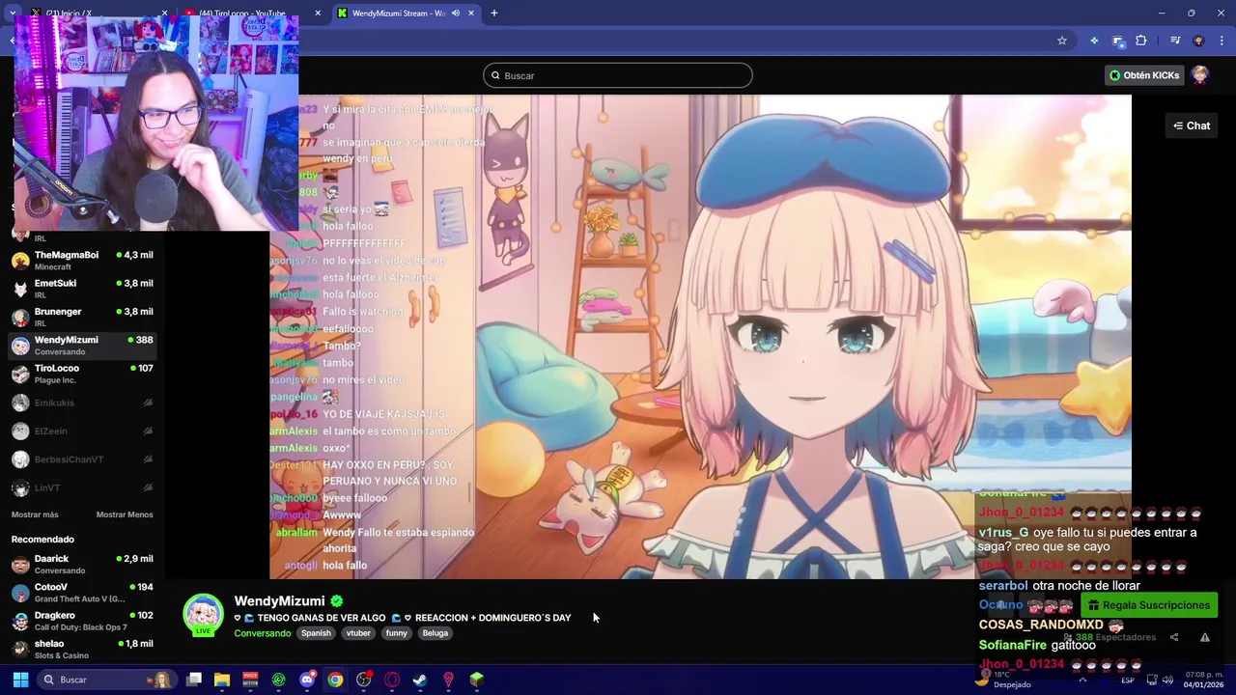Mute the WendyMizumi Stream tab audio
Screen dimensions: 1236x695
point(456,14)
